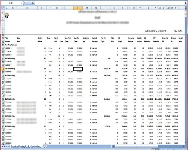Select column Q header
Viewport: 188px width, 150px height.
coord(114,8)
